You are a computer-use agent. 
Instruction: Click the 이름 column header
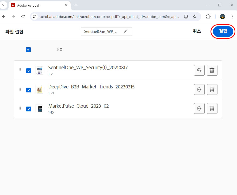59,50
